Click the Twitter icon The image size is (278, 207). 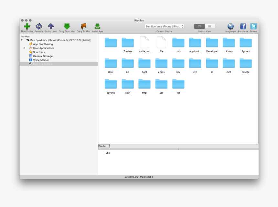pos(253,26)
